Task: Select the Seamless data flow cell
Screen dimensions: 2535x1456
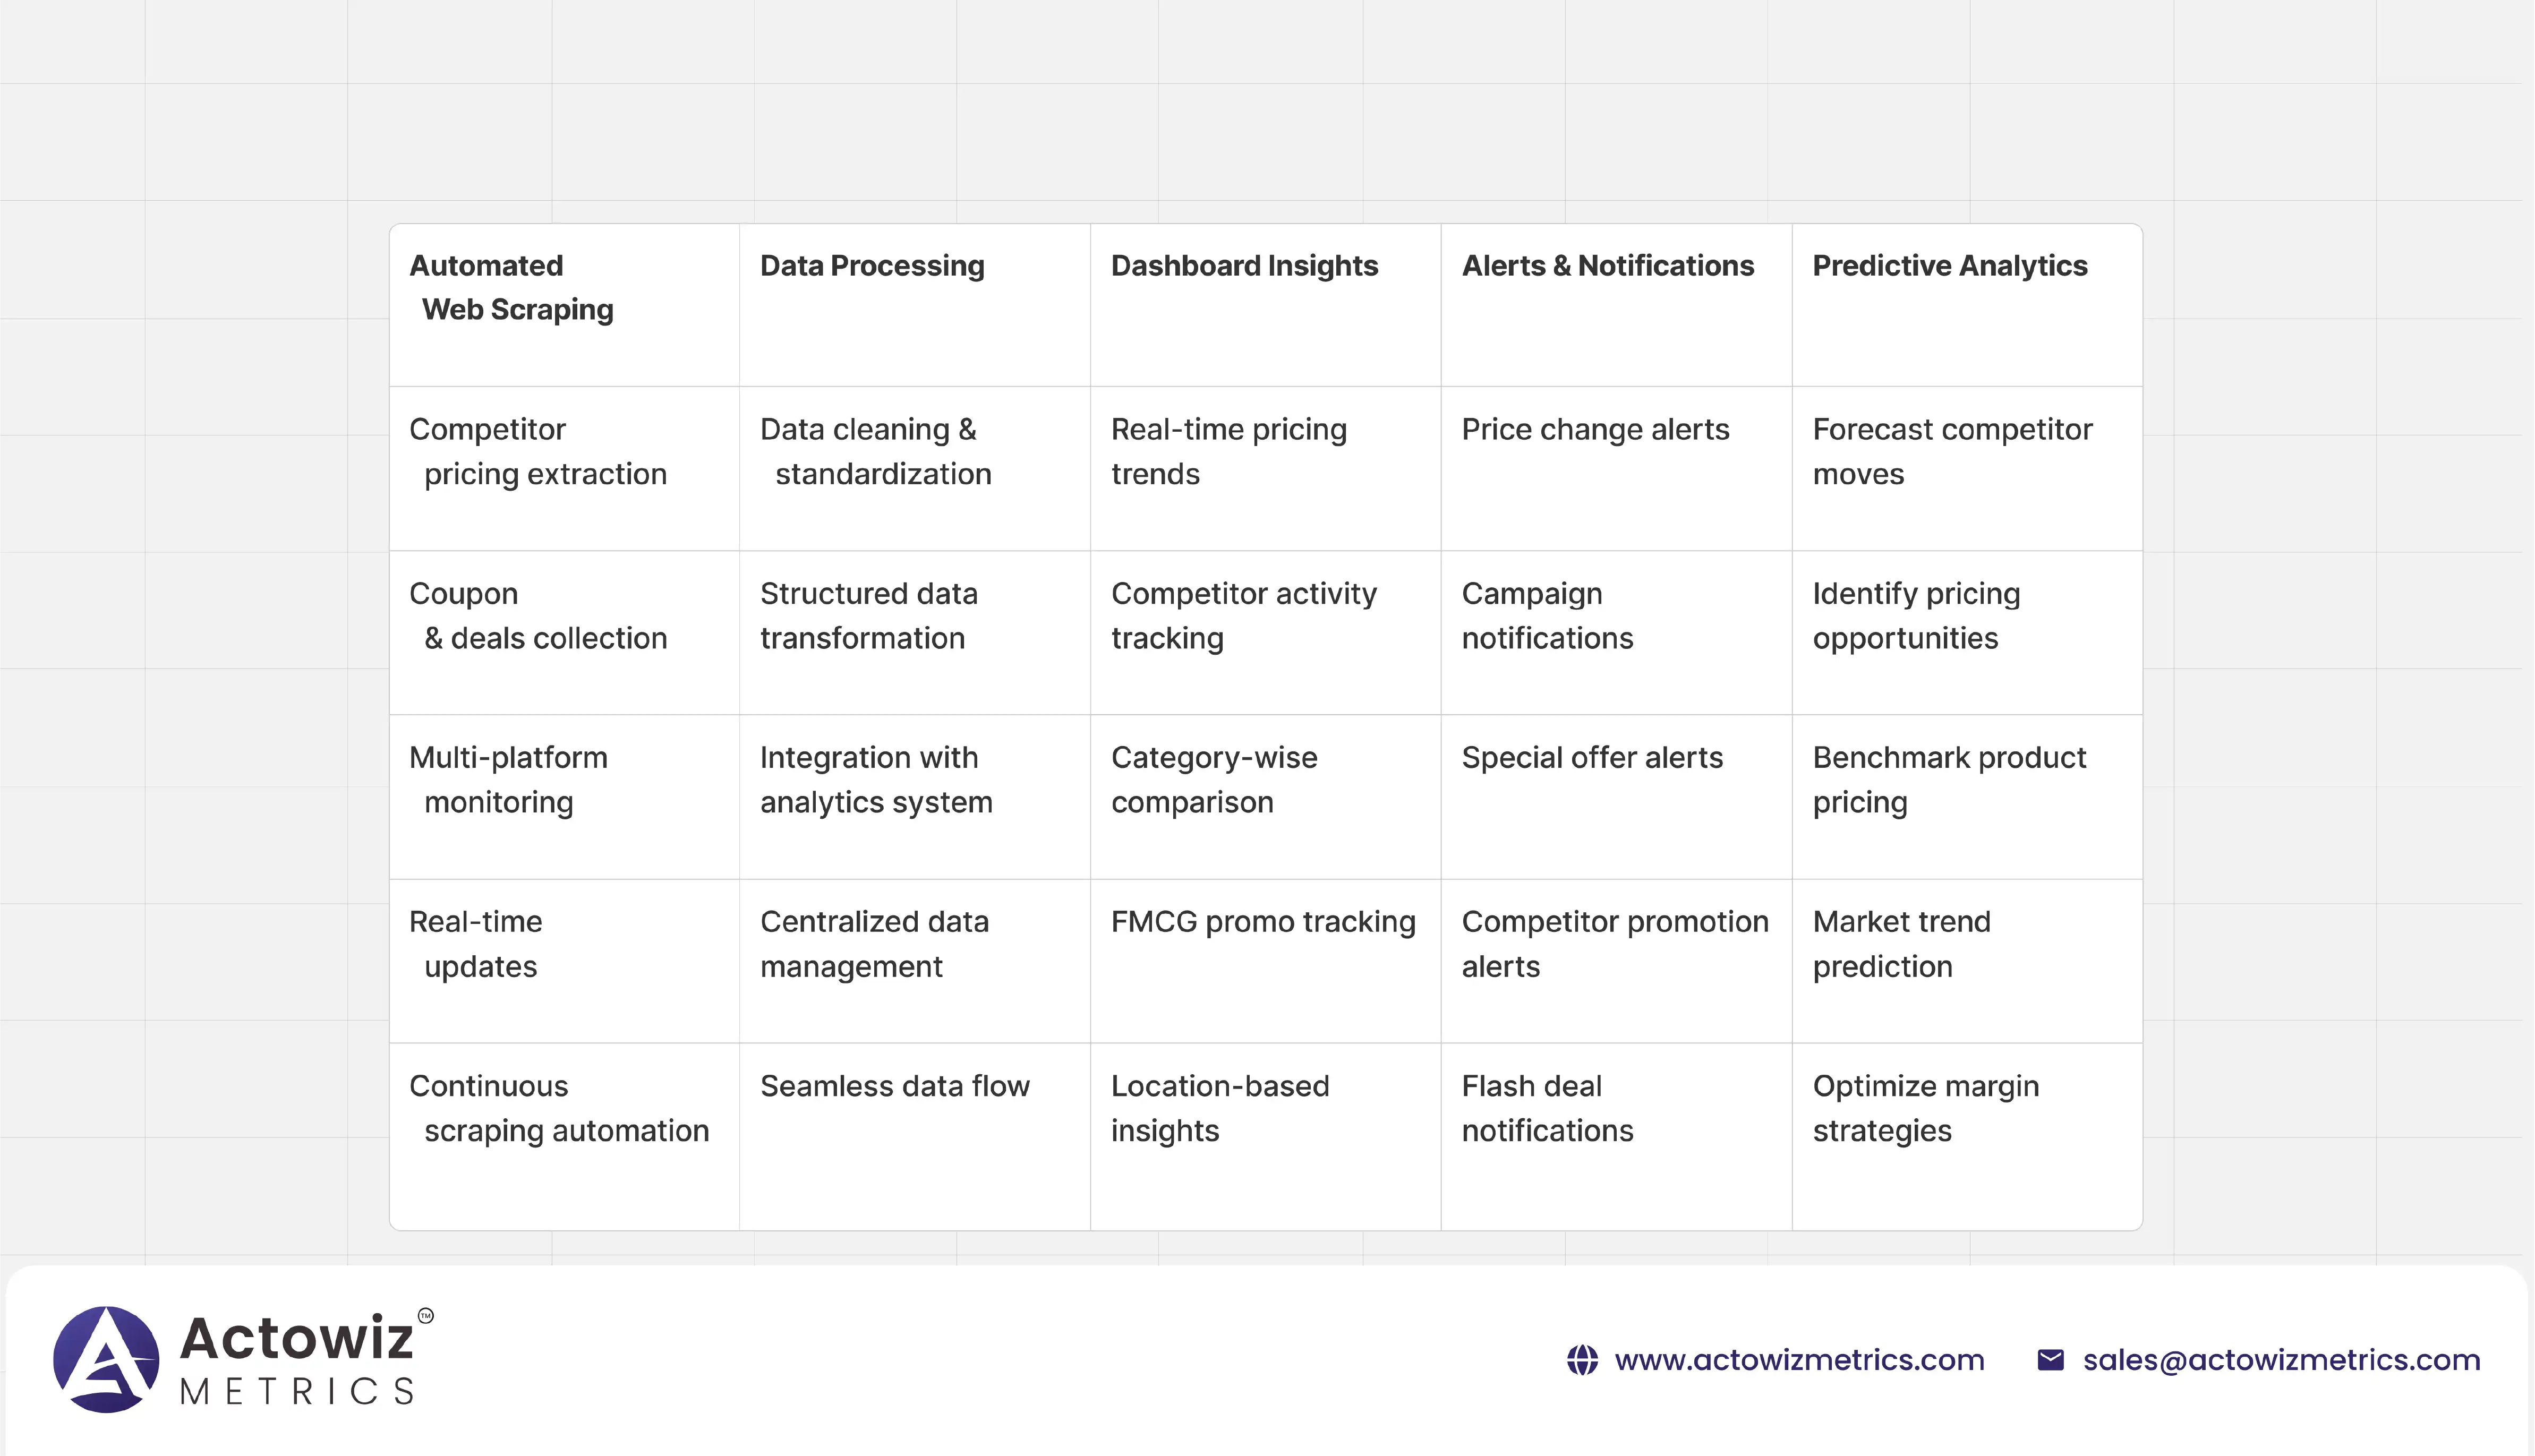Action: click(894, 1086)
